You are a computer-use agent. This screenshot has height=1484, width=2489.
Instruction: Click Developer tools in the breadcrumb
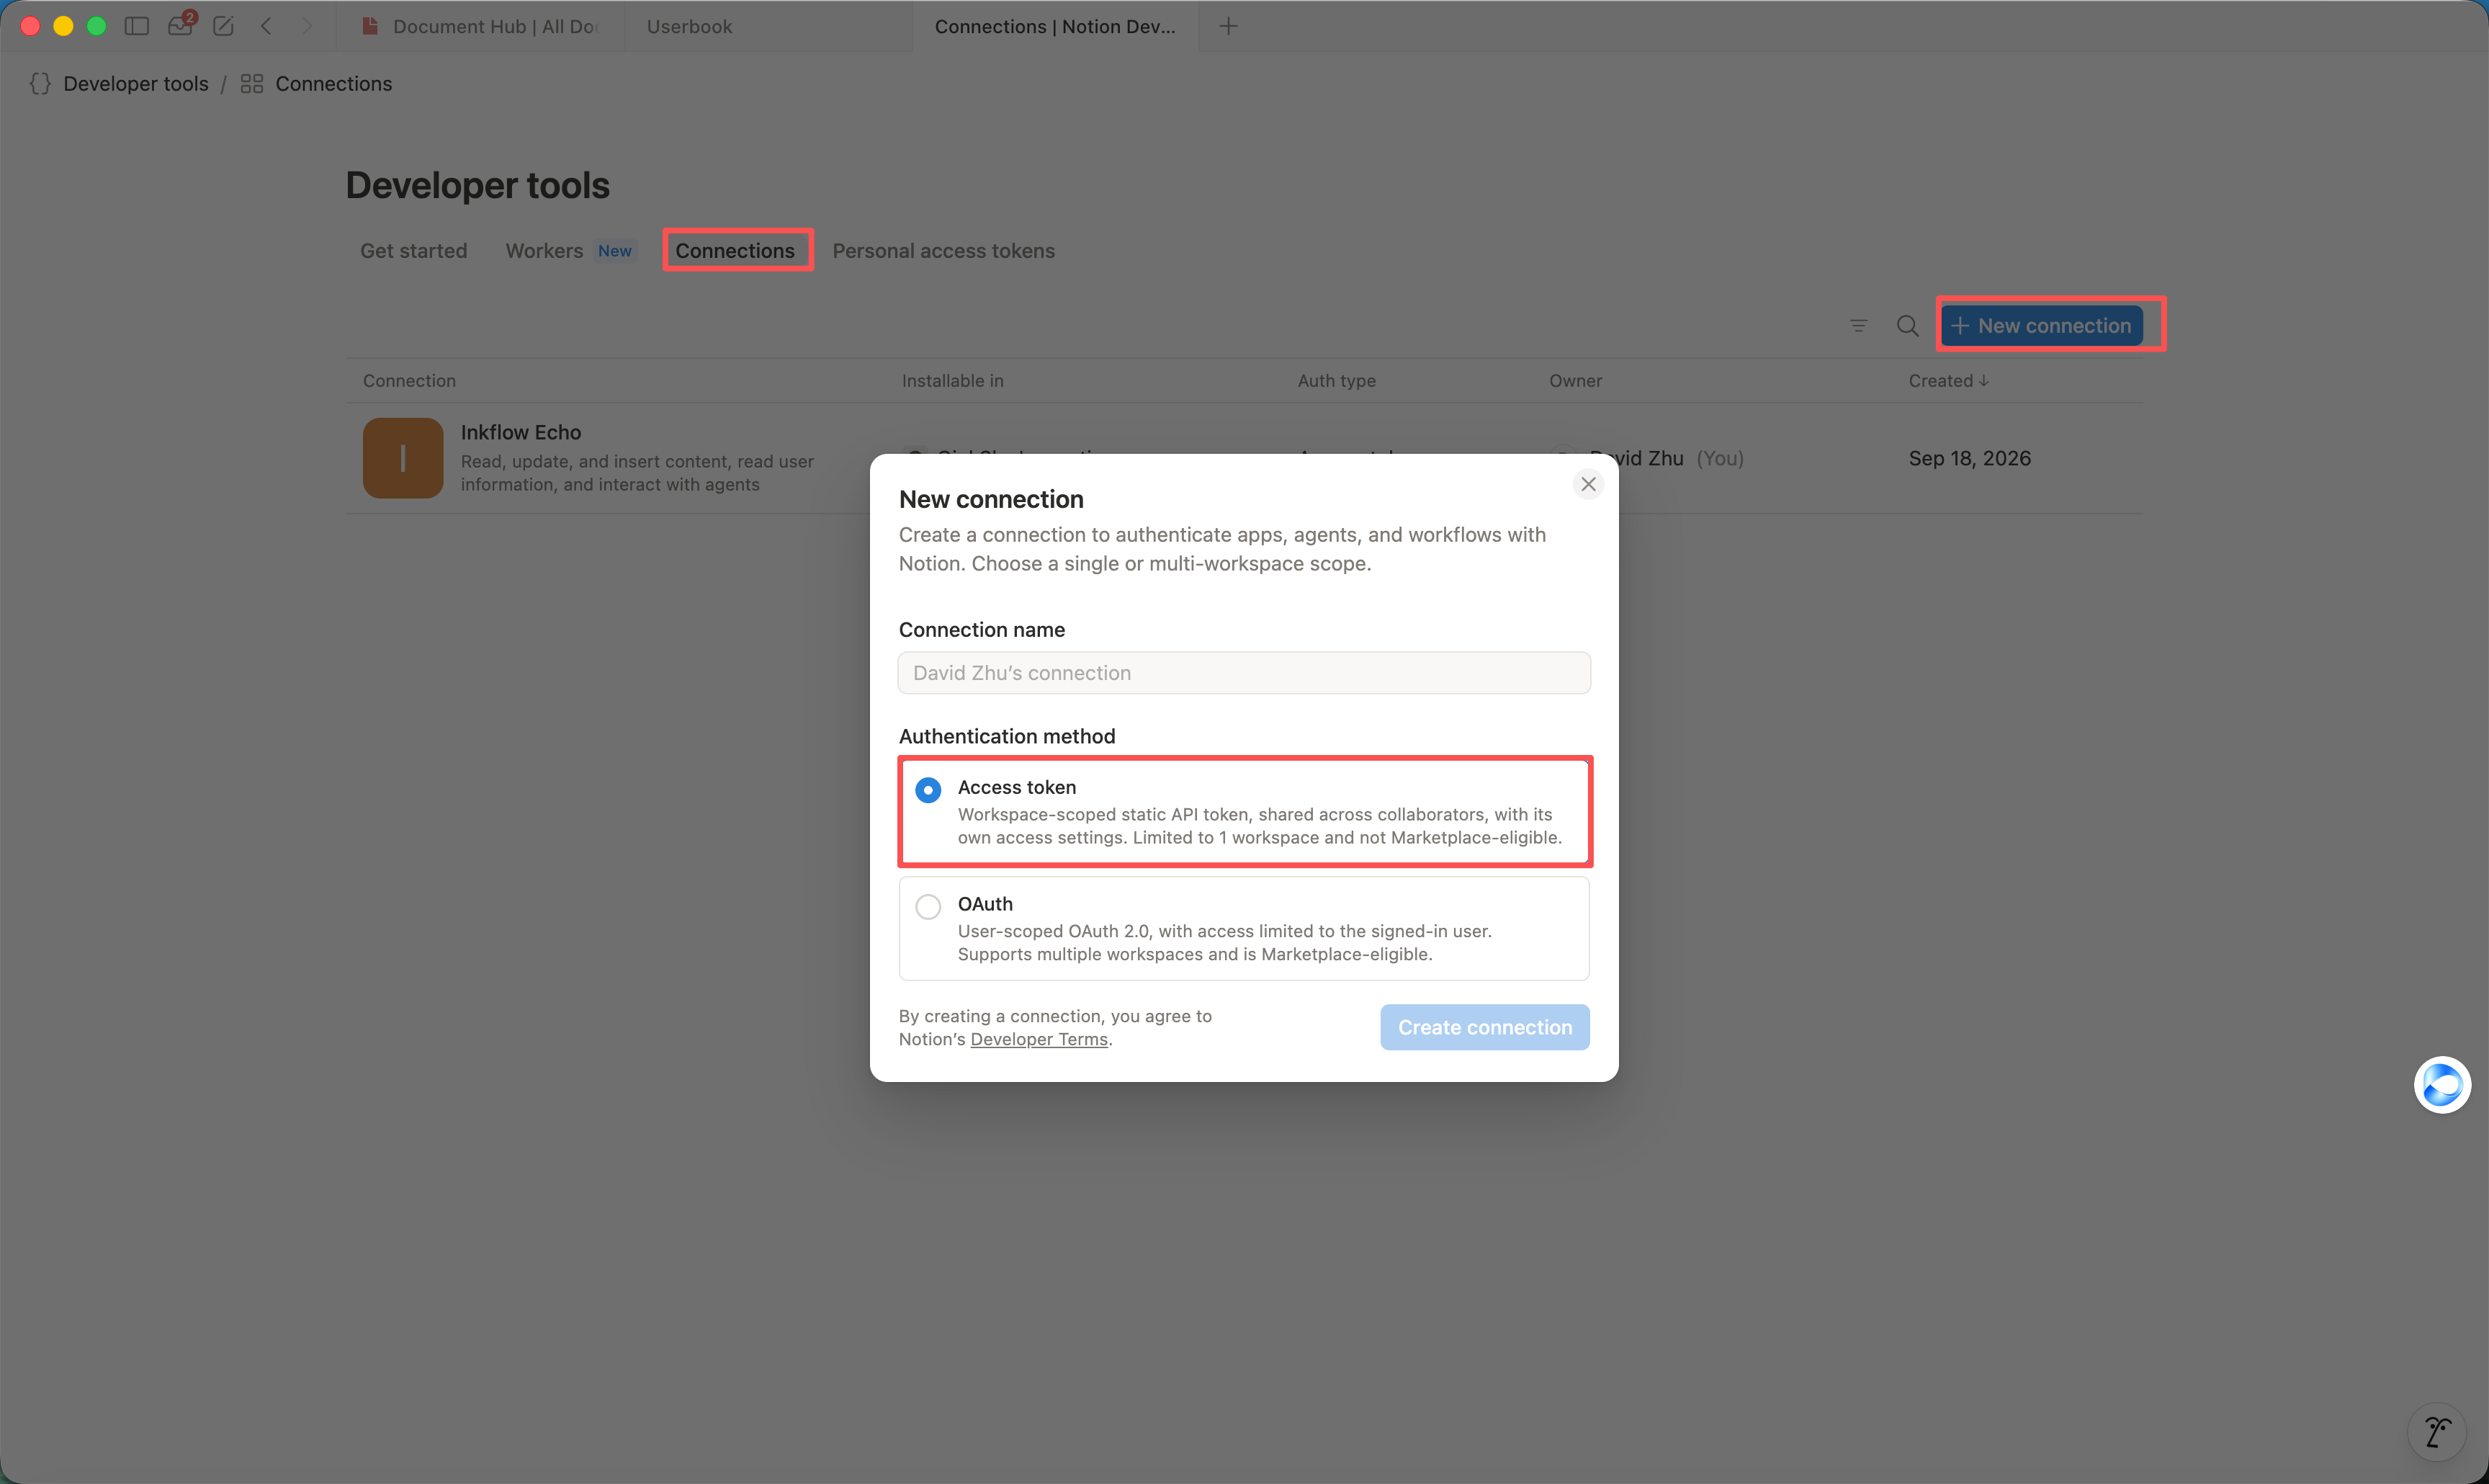(x=136, y=84)
